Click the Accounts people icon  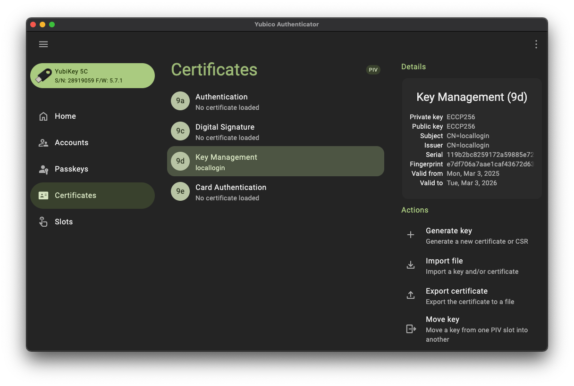(43, 143)
